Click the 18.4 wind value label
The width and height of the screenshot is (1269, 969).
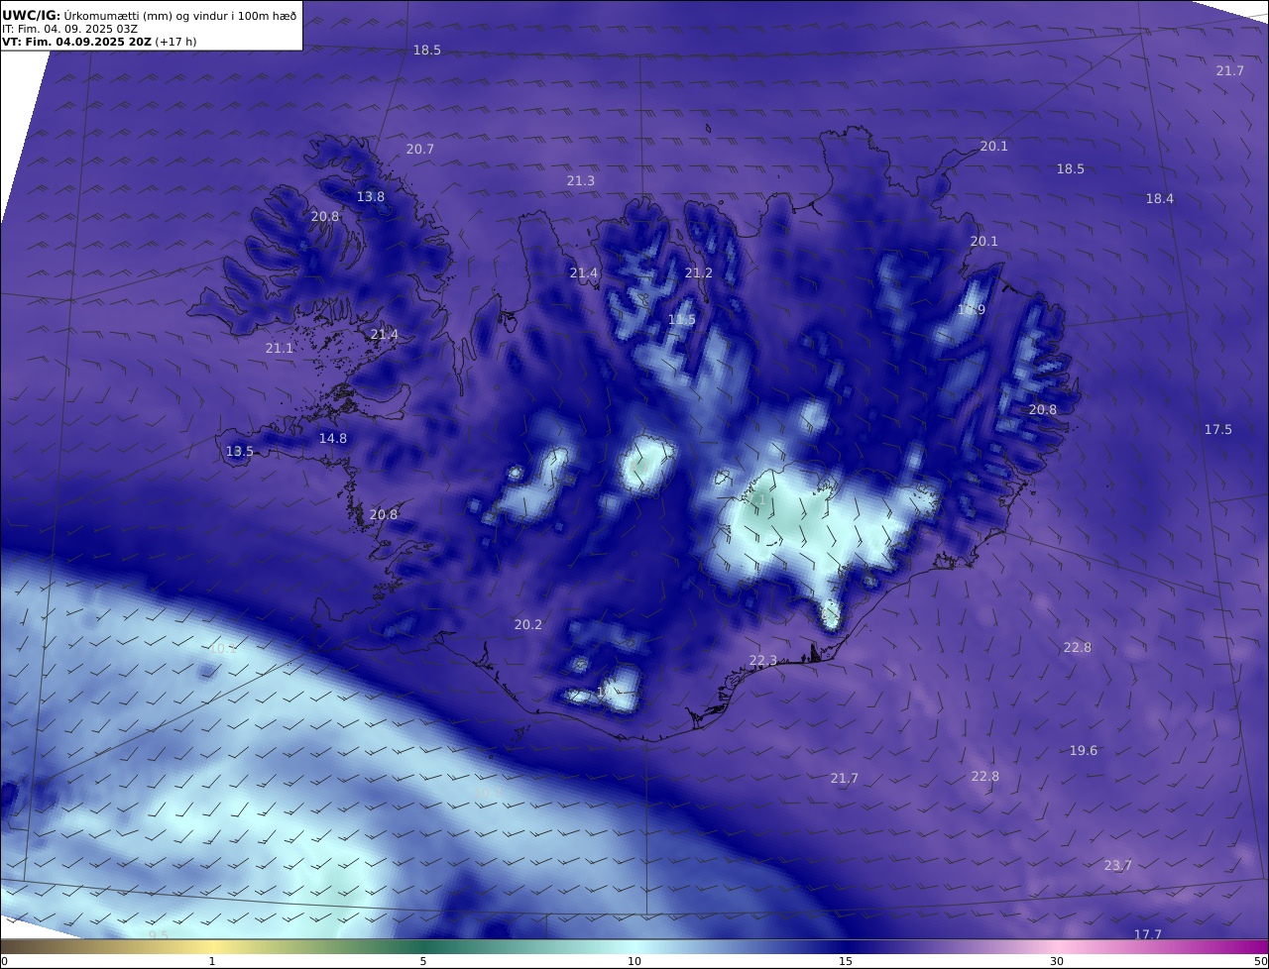(x=1160, y=198)
